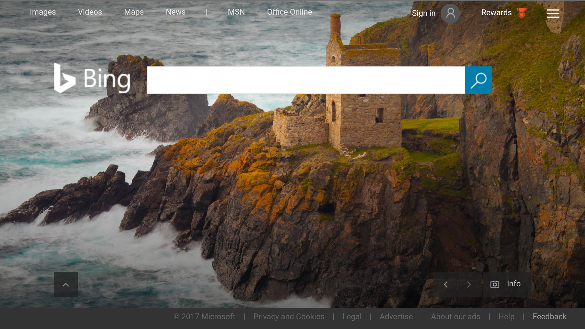Viewport: 585px width, 329px height.
Task: Open the News section
Action: pyautogui.click(x=175, y=12)
